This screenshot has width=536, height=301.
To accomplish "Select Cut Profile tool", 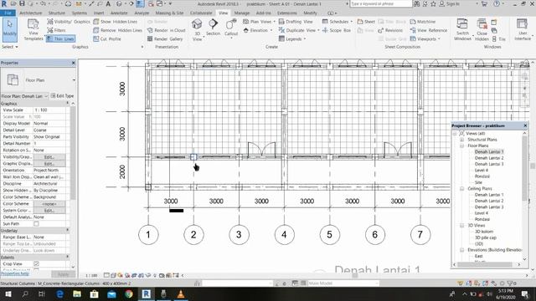I will point(107,39).
